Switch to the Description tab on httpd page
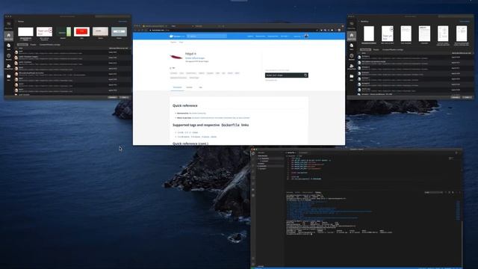 point(178,87)
